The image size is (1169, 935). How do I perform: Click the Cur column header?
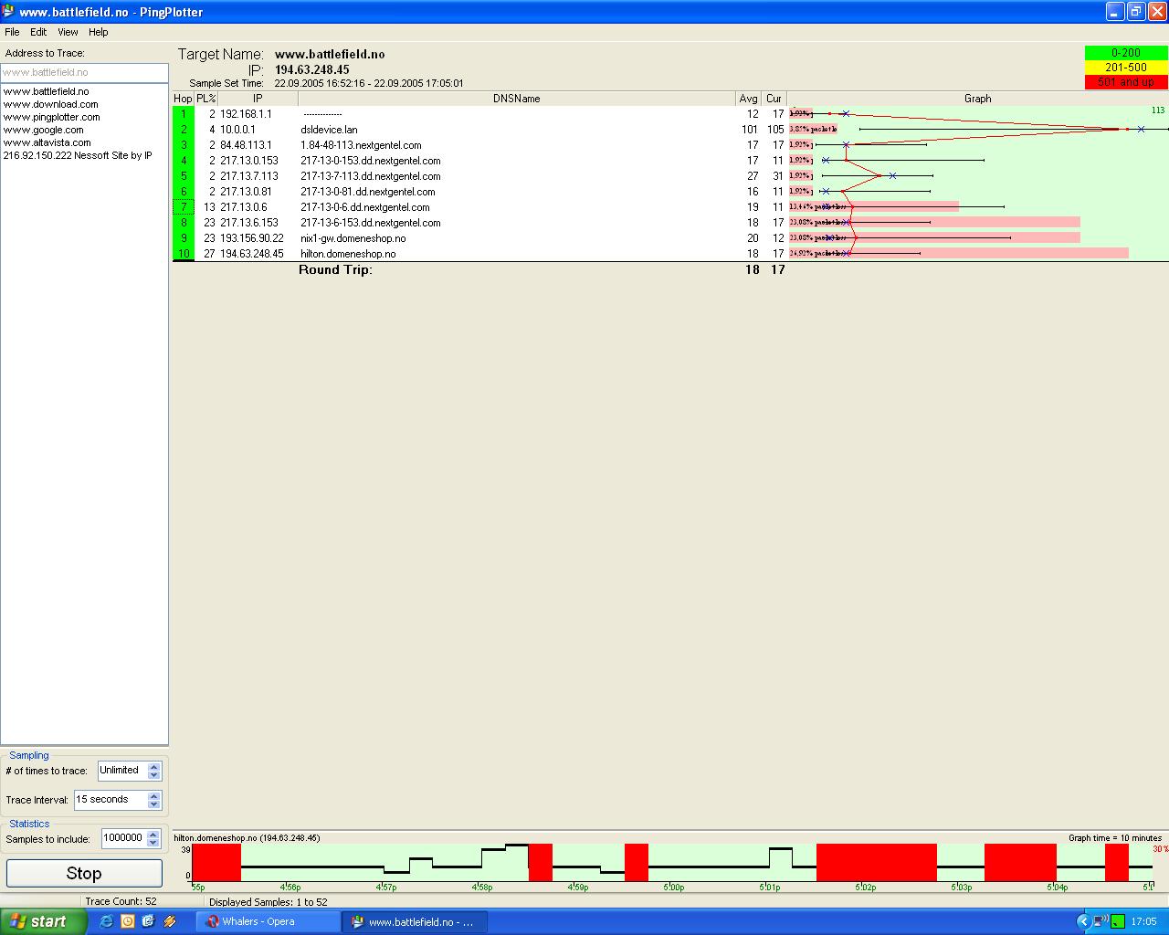pyautogui.click(x=774, y=99)
